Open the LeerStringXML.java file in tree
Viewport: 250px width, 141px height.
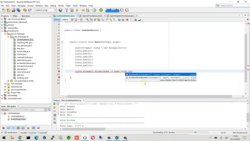[x=25, y=43]
